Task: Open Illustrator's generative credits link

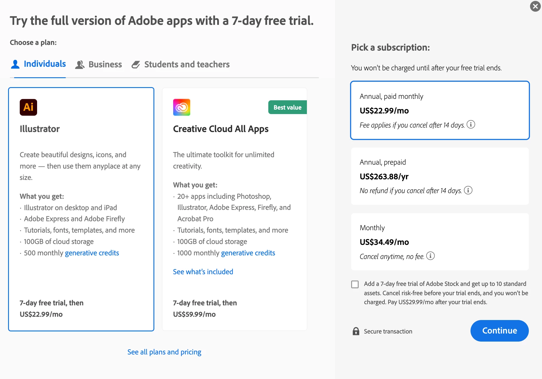Action: [92, 253]
